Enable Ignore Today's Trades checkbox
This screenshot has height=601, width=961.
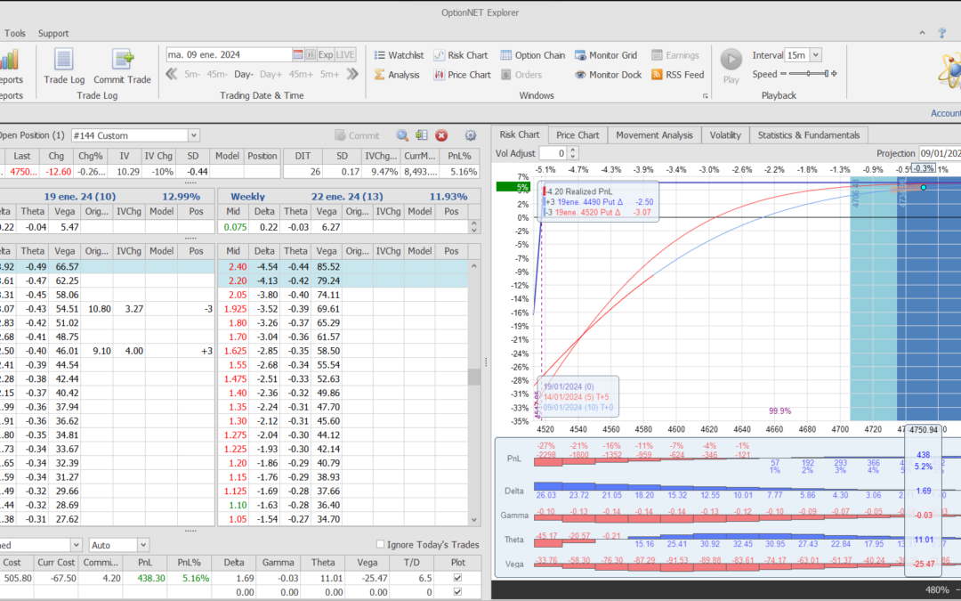[381, 545]
